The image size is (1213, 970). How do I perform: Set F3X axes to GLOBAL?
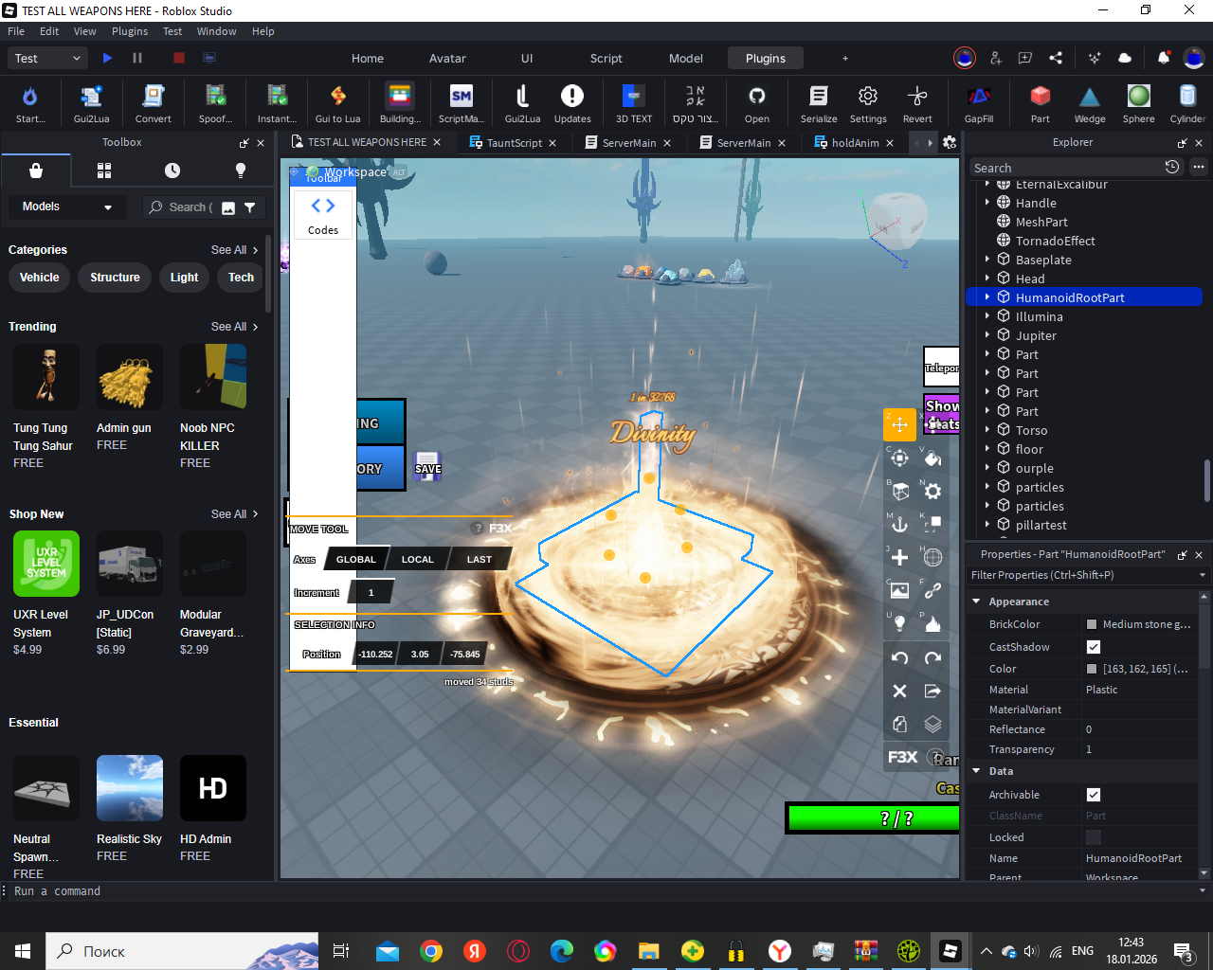356,559
